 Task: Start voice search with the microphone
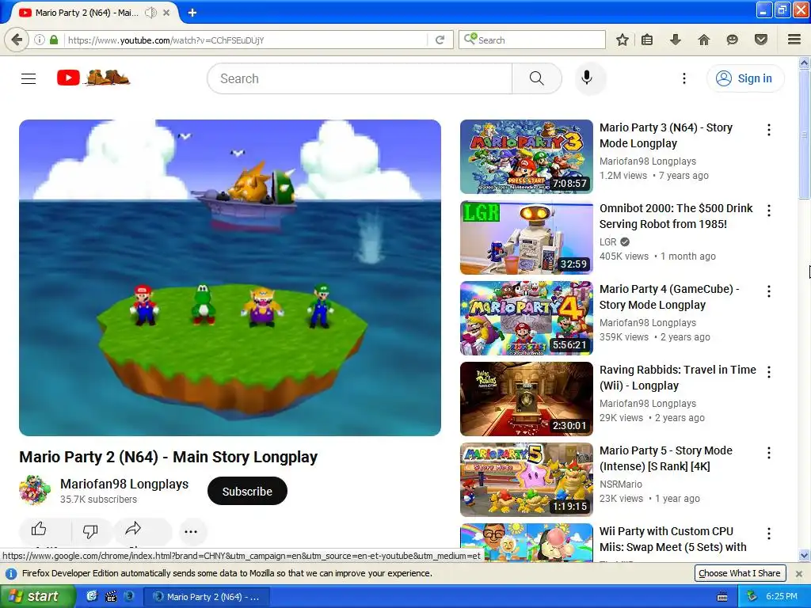point(587,78)
